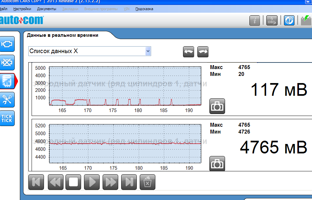Click the crossed-out engine fault codes icon

click(7, 63)
